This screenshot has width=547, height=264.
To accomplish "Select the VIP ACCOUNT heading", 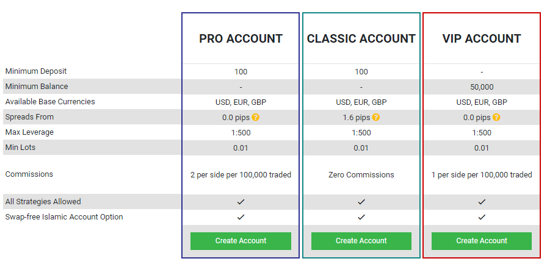I will pyautogui.click(x=482, y=39).
